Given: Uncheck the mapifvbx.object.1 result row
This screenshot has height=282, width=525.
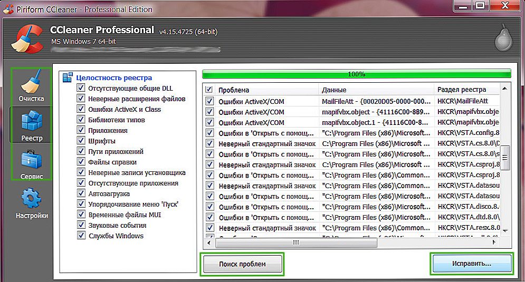Looking at the screenshot, I should tap(209, 122).
